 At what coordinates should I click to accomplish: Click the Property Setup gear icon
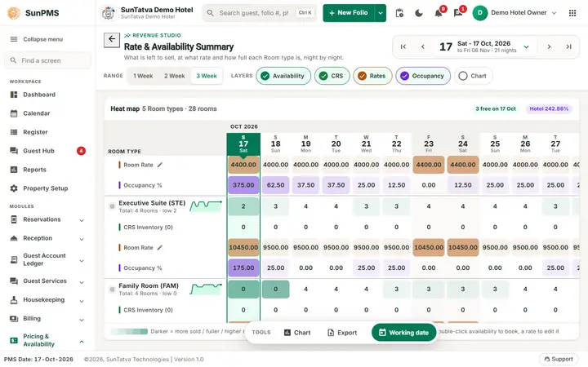point(14,188)
